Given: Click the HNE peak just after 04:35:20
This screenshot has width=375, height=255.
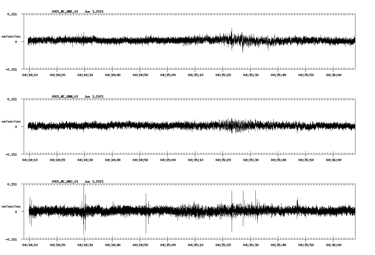Looking at the screenshot, I should (232, 39).
